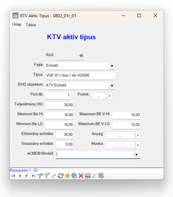Viewport: 173px width, 197px height.
Task: Edit record with the pencil icon
Action: pyautogui.click(x=54, y=176)
